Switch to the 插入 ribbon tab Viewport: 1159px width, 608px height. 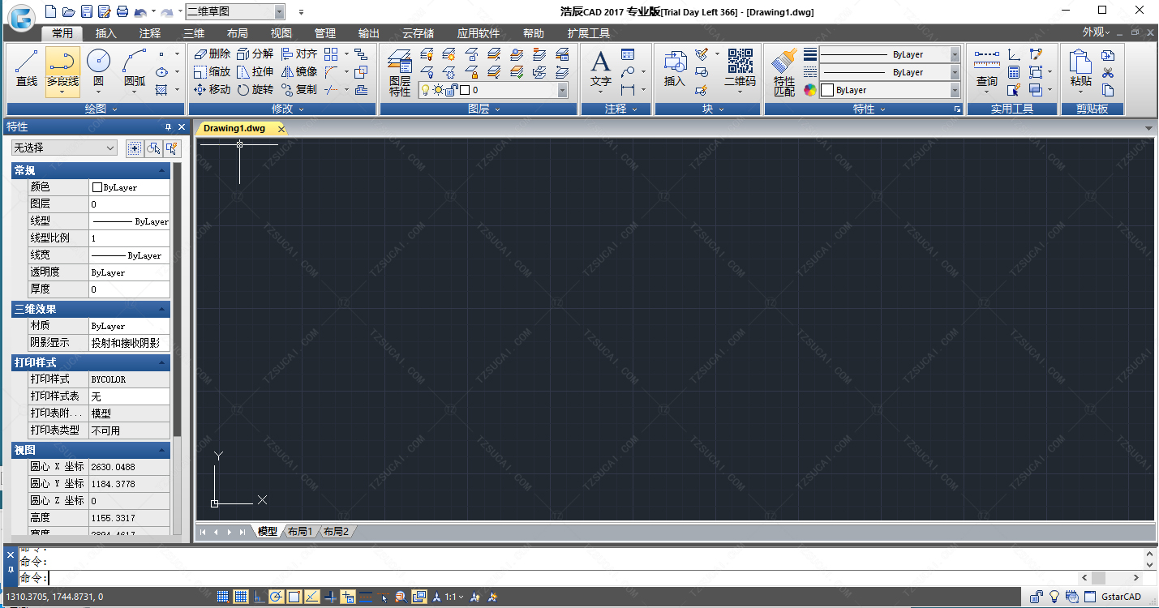(106, 33)
